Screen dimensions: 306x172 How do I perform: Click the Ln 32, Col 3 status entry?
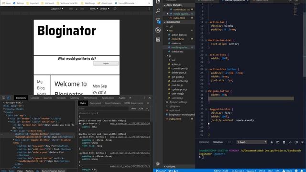click(238, 171)
